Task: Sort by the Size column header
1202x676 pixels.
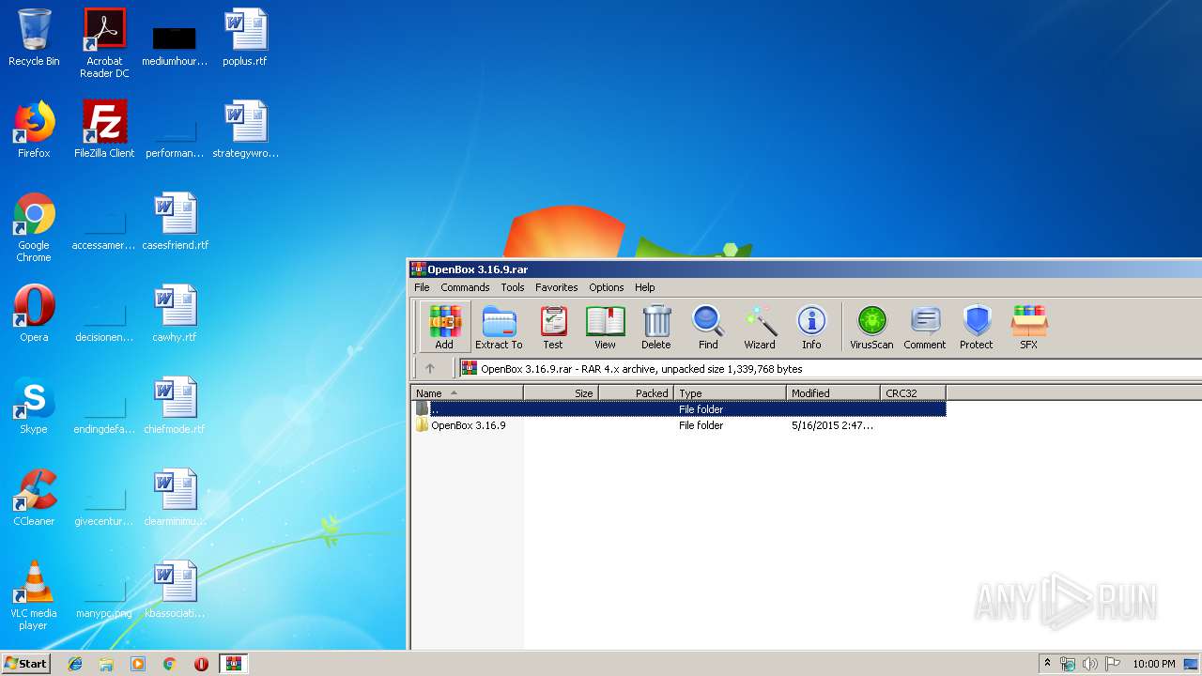Action: (x=562, y=393)
